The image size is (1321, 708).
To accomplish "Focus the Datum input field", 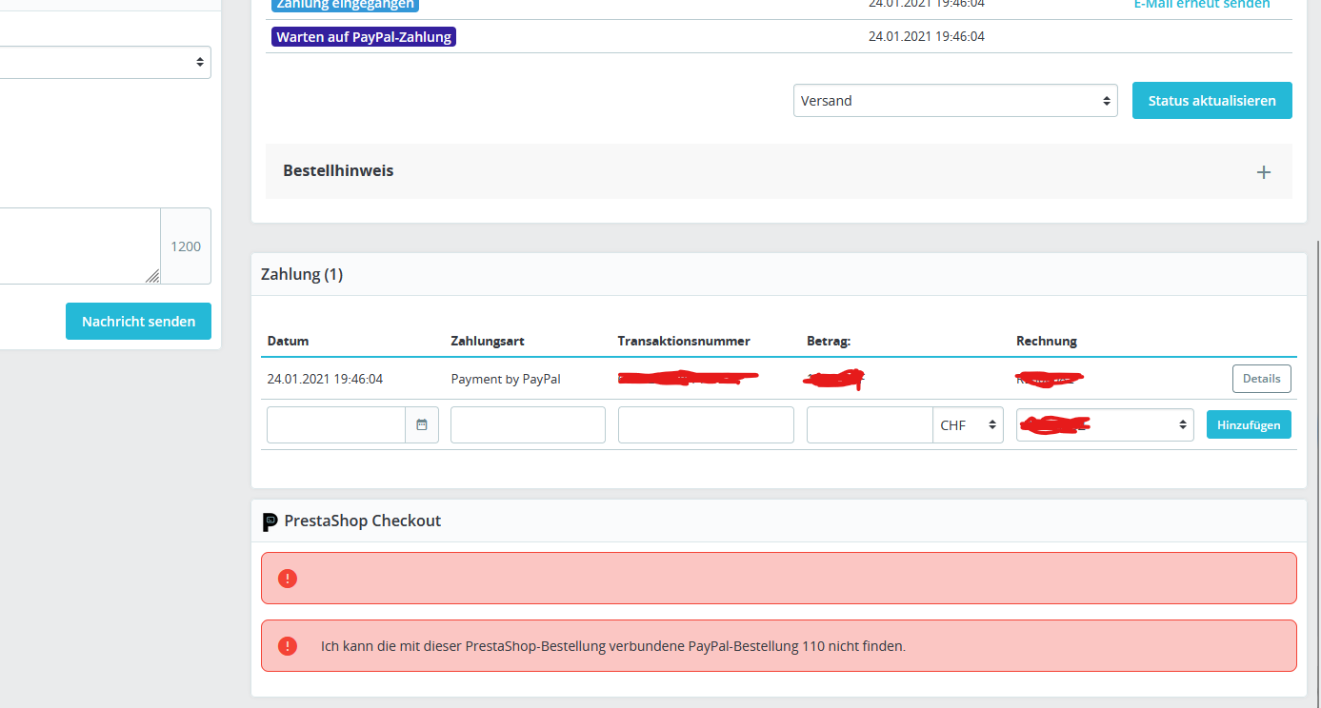I will pyautogui.click(x=336, y=424).
